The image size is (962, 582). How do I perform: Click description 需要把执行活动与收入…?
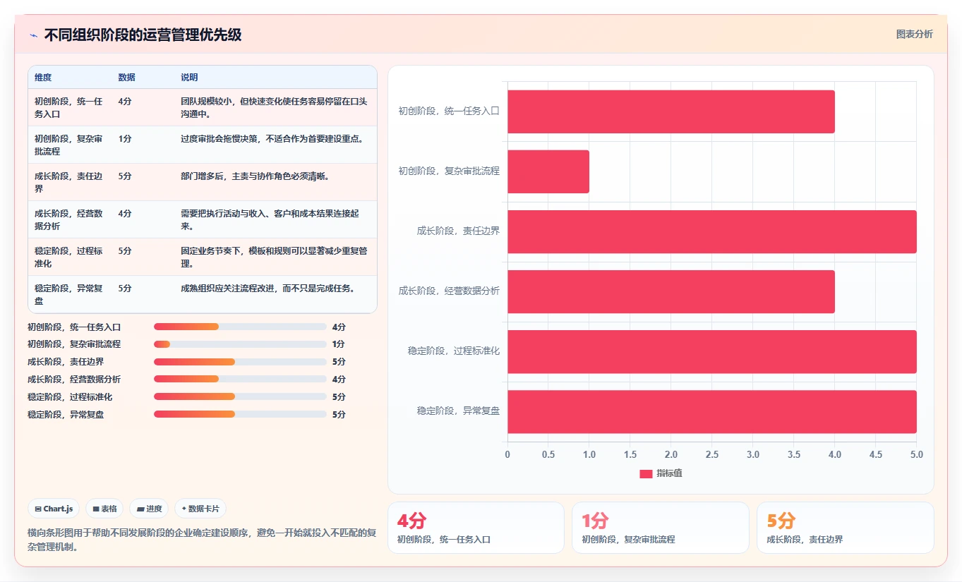[x=270, y=219]
